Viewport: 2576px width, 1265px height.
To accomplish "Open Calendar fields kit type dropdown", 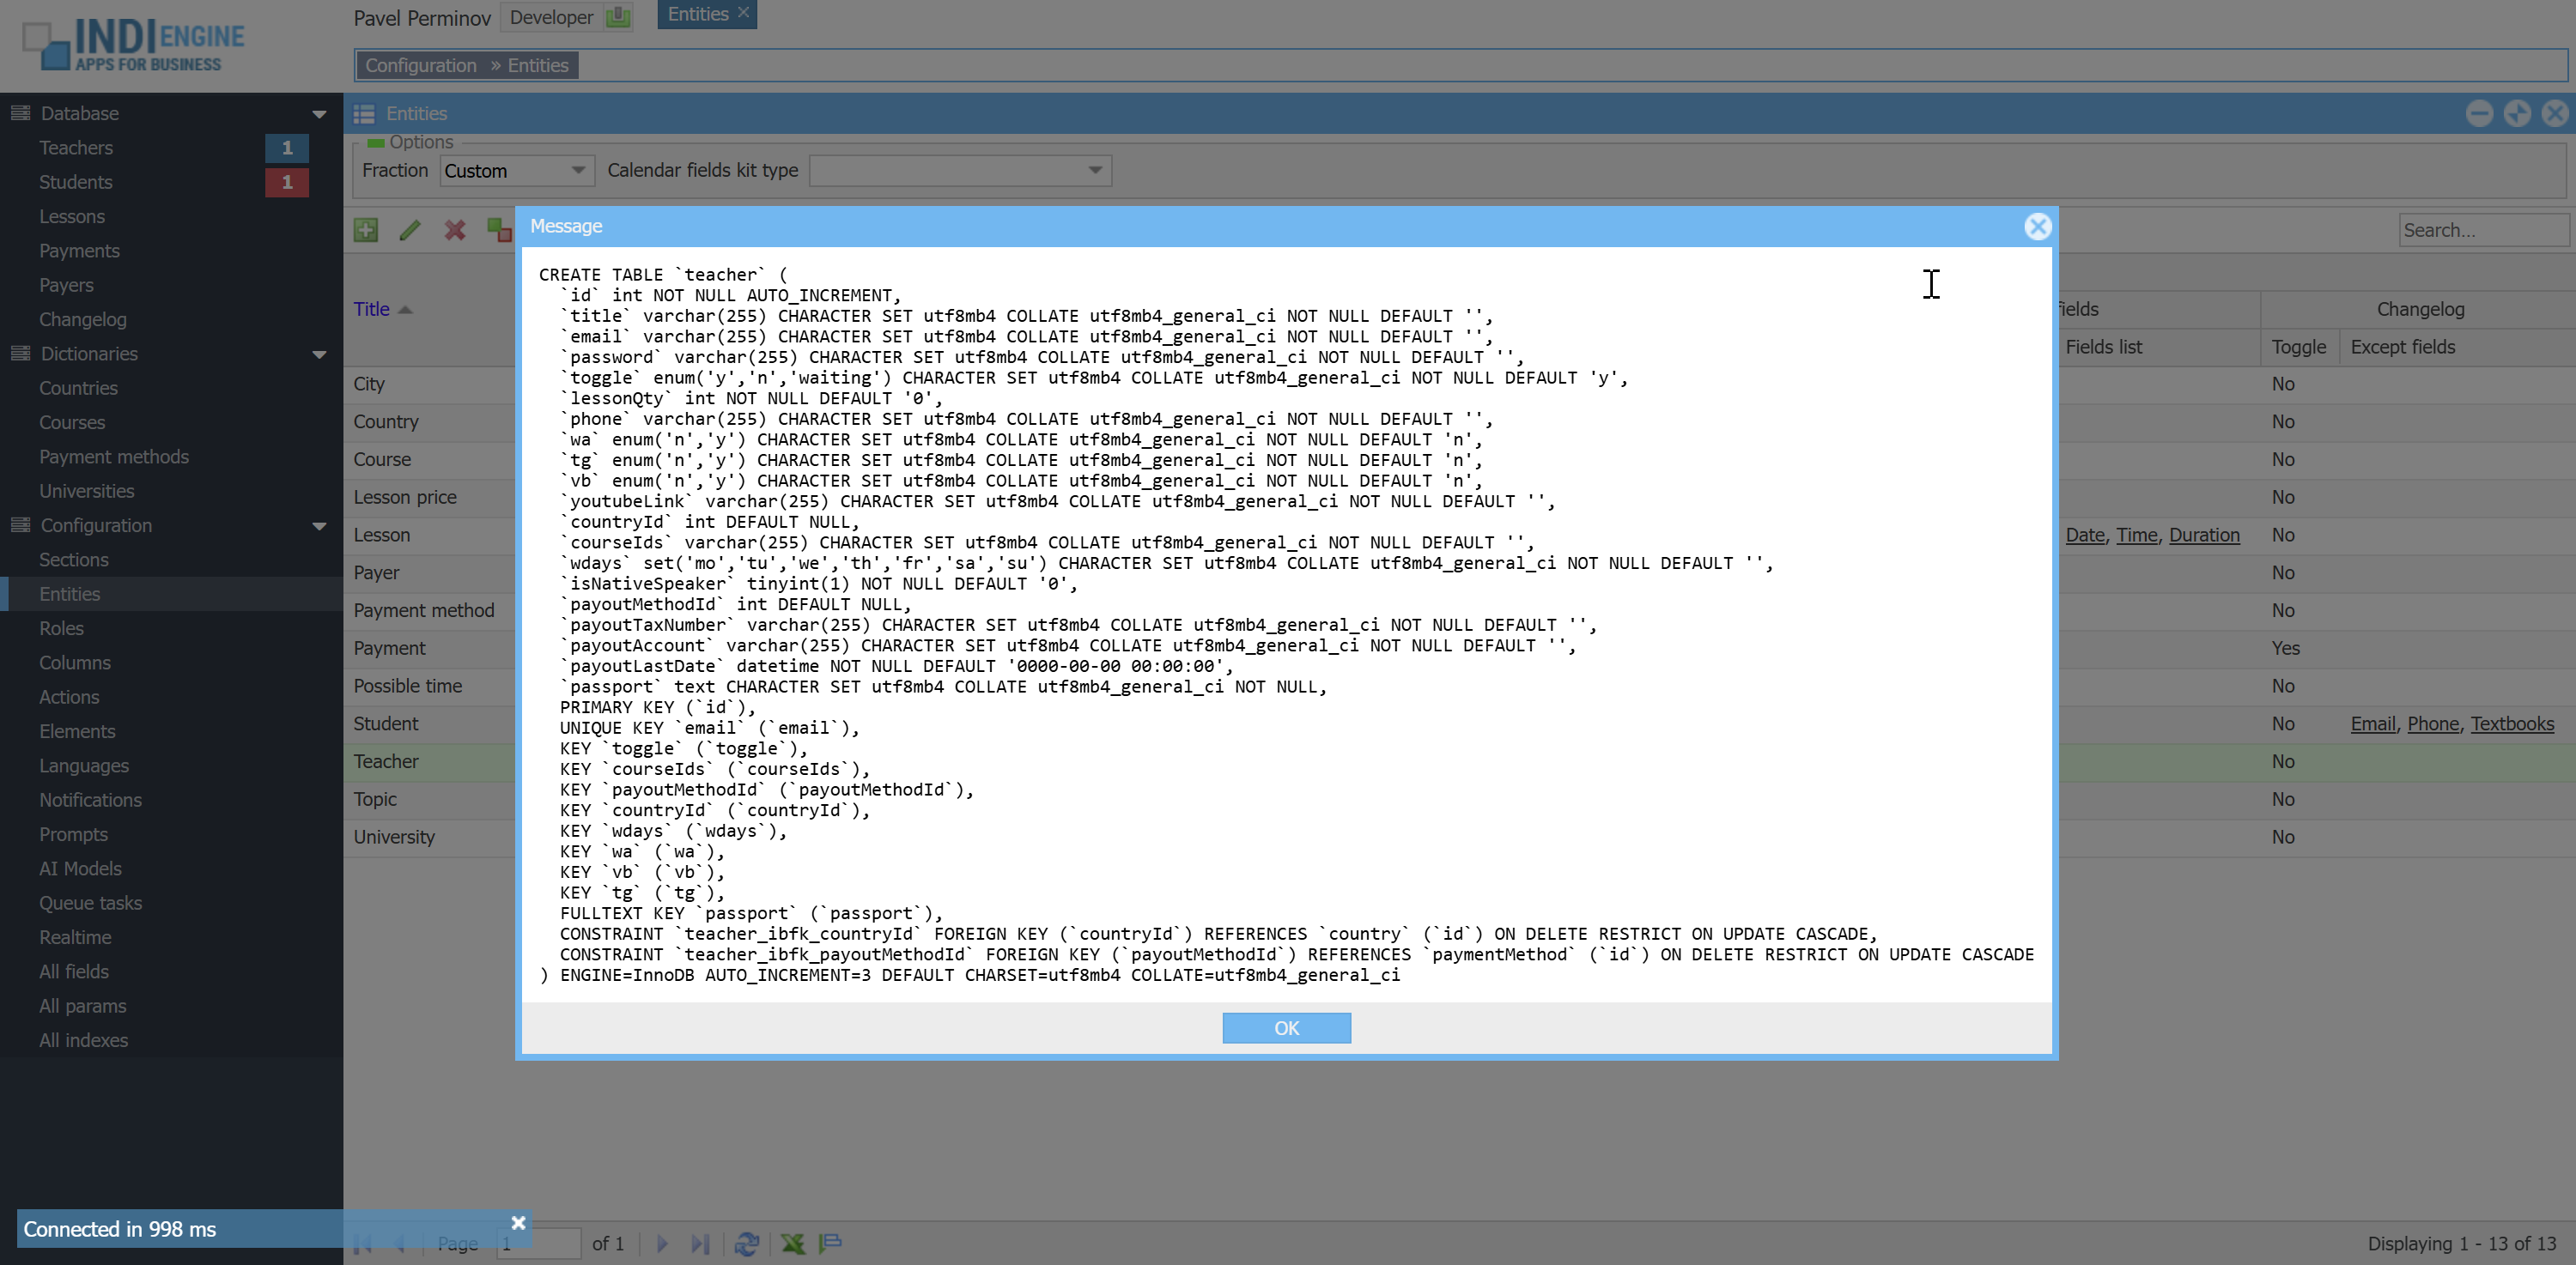I will click(1095, 171).
